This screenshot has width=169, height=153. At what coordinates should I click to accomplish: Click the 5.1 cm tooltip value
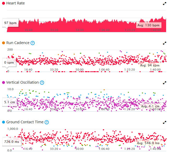point(9,102)
